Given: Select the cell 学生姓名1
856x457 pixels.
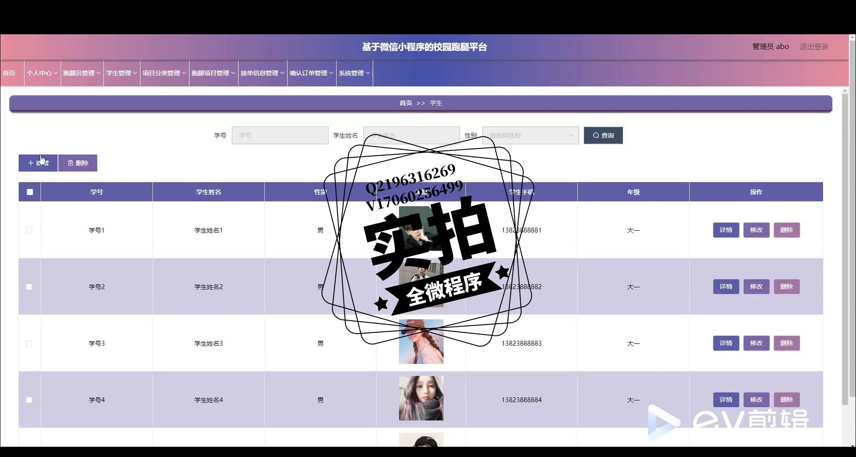Looking at the screenshot, I should (209, 230).
